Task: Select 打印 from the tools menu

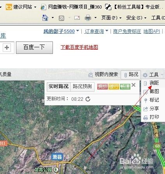Action: coord(153,117)
